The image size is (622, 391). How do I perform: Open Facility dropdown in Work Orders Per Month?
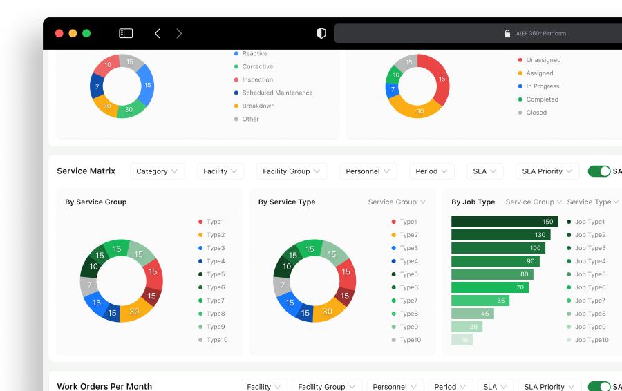click(264, 387)
